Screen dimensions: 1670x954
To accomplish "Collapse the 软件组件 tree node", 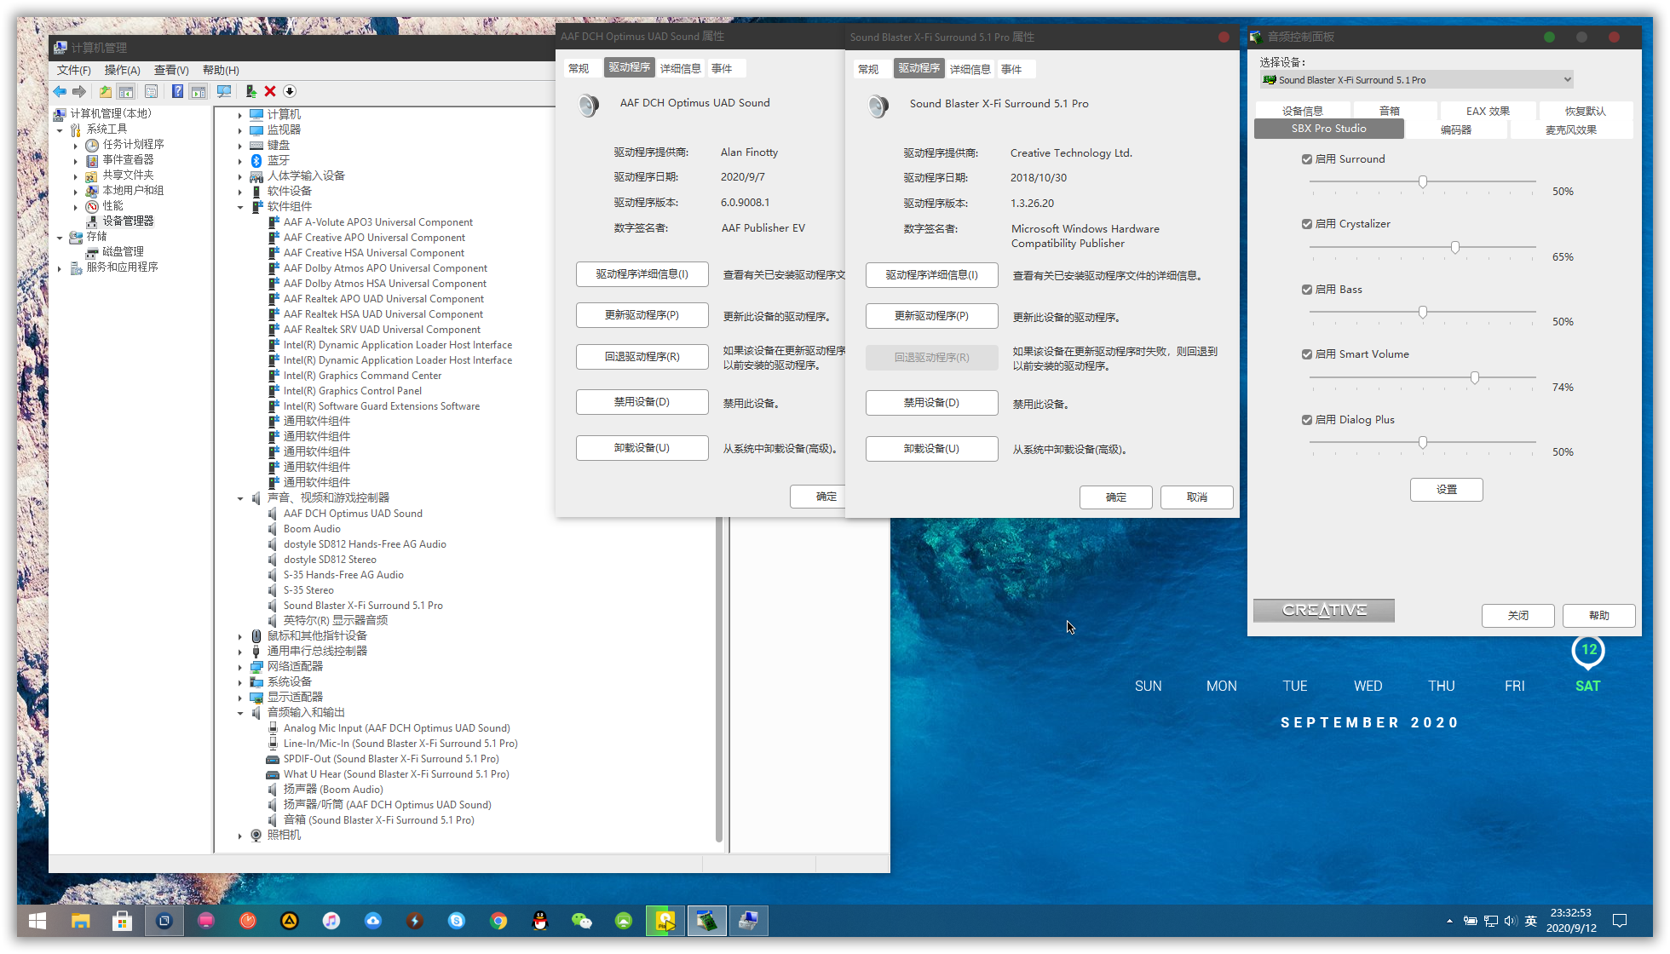I will (x=240, y=207).
